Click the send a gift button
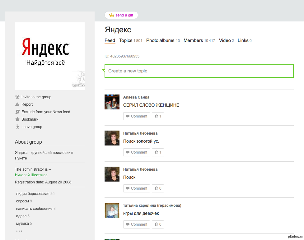The image size is (304, 240). point(121,15)
